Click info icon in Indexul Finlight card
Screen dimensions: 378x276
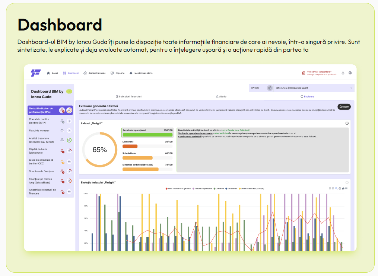(347, 123)
